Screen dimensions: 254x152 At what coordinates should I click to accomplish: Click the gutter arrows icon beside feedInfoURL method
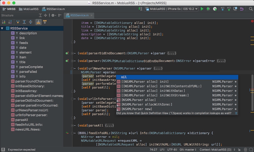click(67, 133)
